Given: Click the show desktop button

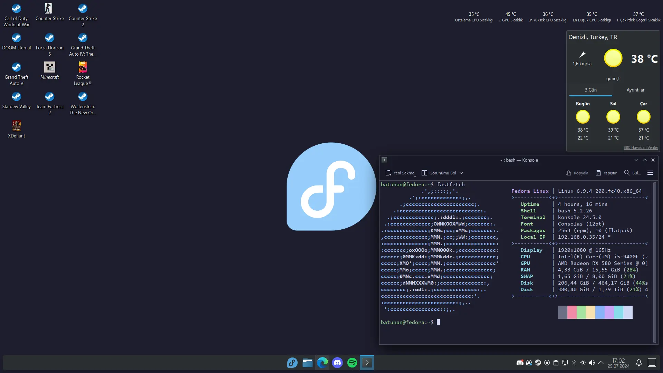Looking at the screenshot, I should click(652, 363).
